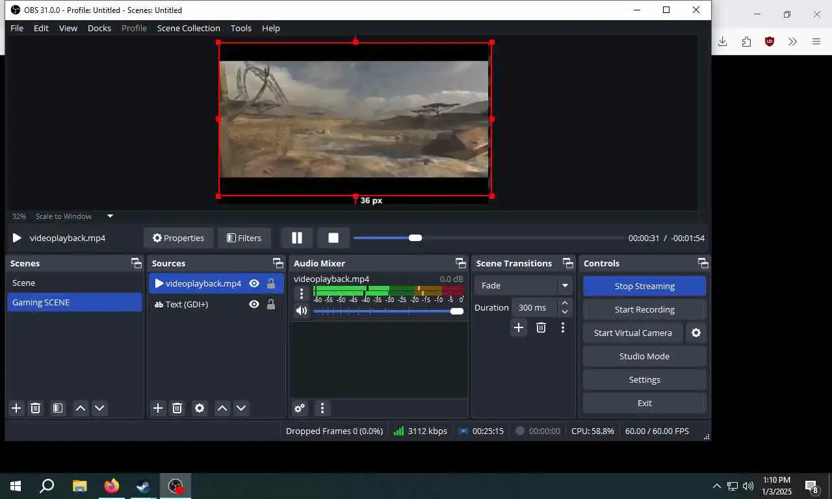Add a new source with plus icon
The width and height of the screenshot is (832, 499).
158,408
